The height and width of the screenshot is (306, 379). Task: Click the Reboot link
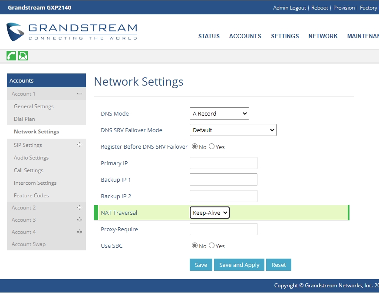[x=320, y=8]
